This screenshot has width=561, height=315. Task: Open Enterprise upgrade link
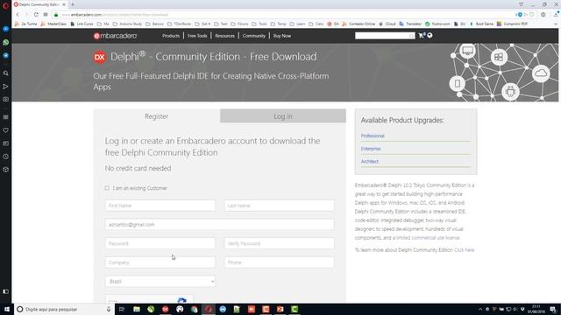(371, 149)
